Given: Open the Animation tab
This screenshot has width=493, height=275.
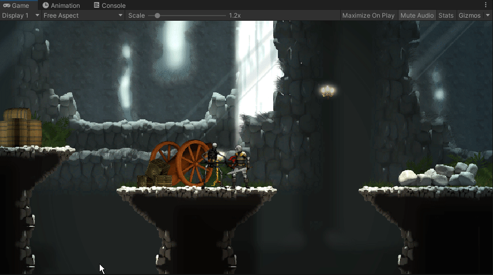Looking at the screenshot, I should (61, 5).
